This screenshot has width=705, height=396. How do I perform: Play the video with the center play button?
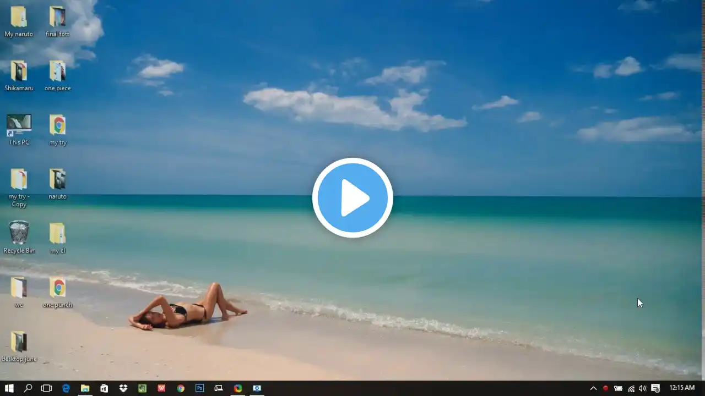[352, 197]
